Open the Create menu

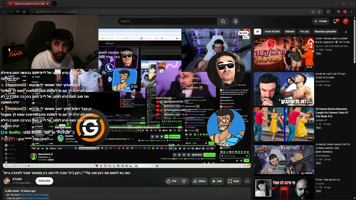coord(320,21)
